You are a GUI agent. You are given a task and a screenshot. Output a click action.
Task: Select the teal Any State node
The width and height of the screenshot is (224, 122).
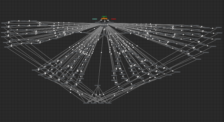(x=95, y=19)
